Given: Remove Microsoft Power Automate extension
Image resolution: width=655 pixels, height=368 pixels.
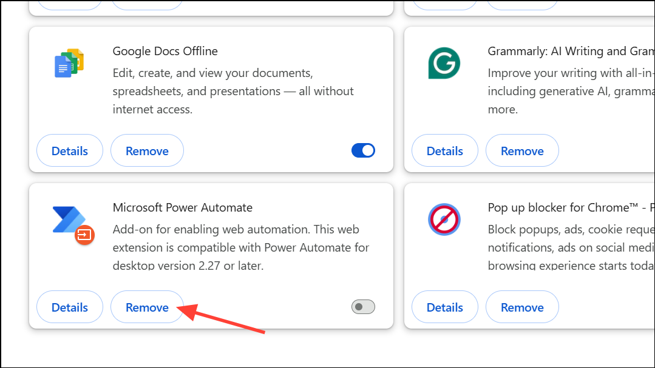Looking at the screenshot, I should [147, 307].
